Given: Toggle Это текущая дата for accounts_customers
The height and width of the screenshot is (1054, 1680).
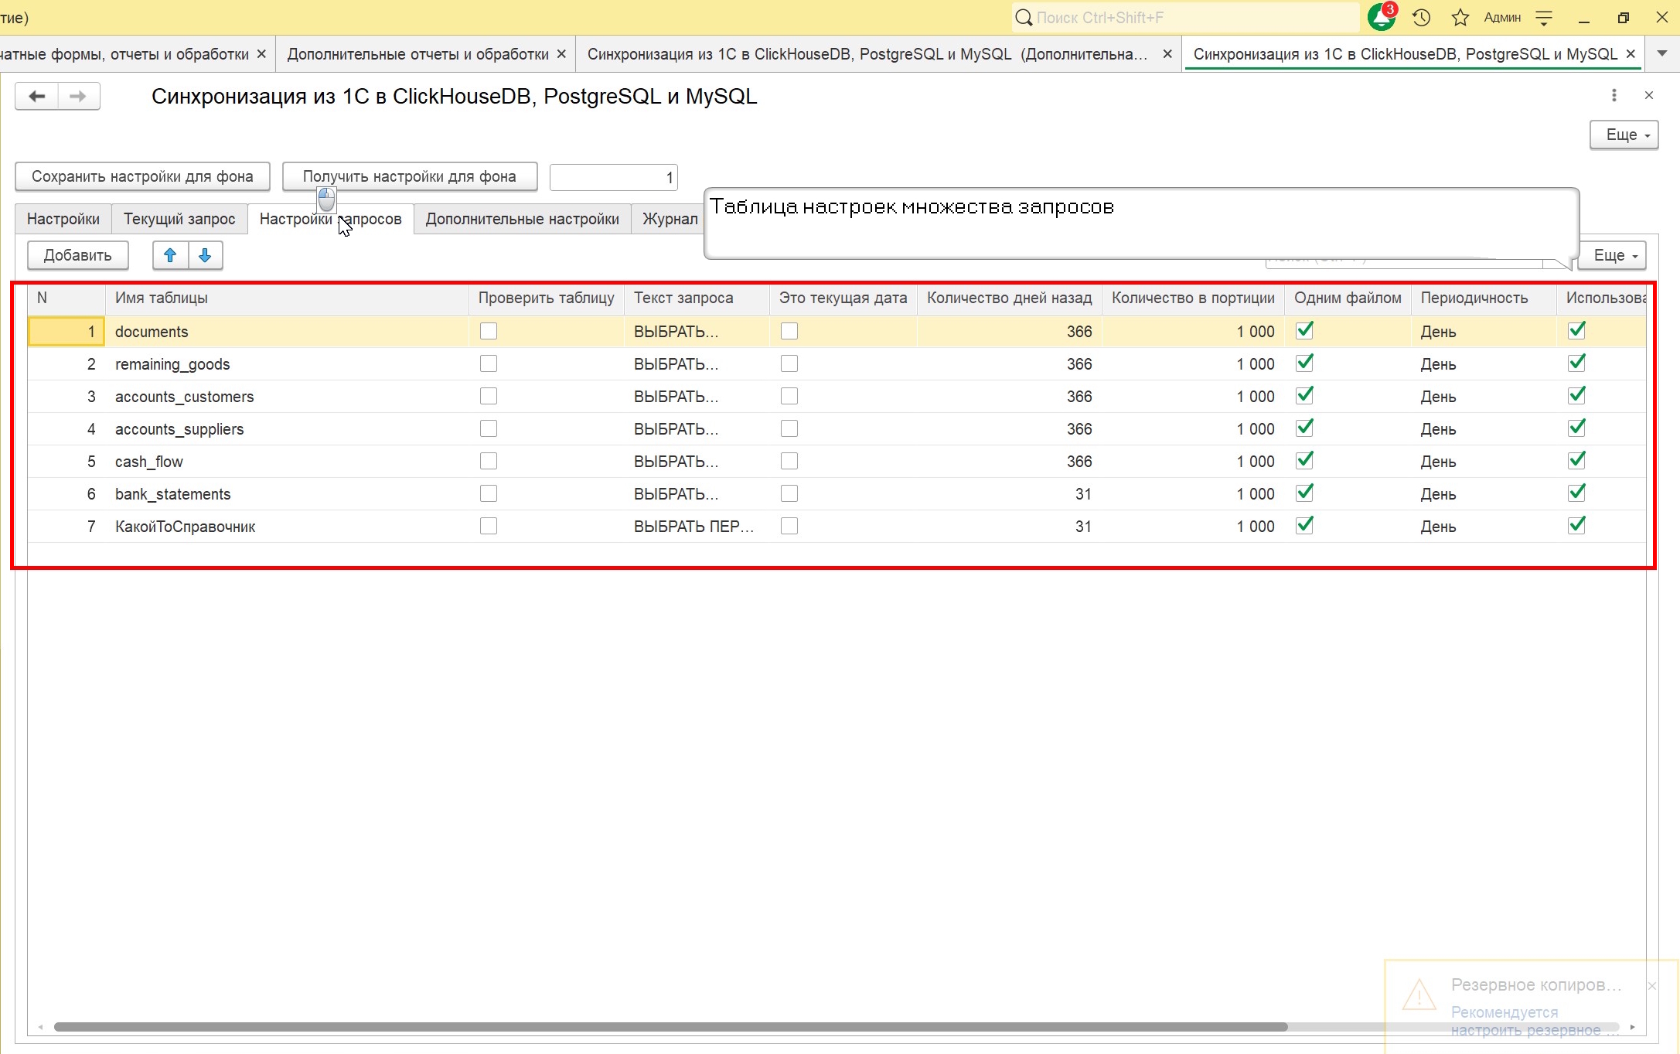Looking at the screenshot, I should [789, 396].
